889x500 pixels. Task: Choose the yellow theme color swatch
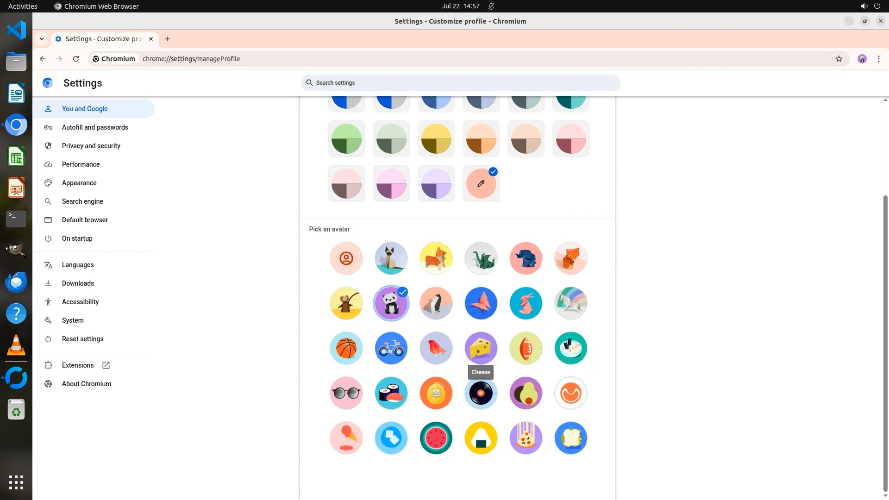click(436, 139)
